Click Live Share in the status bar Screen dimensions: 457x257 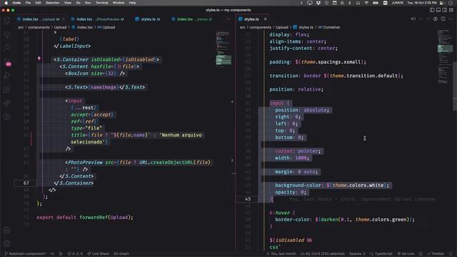98,253
